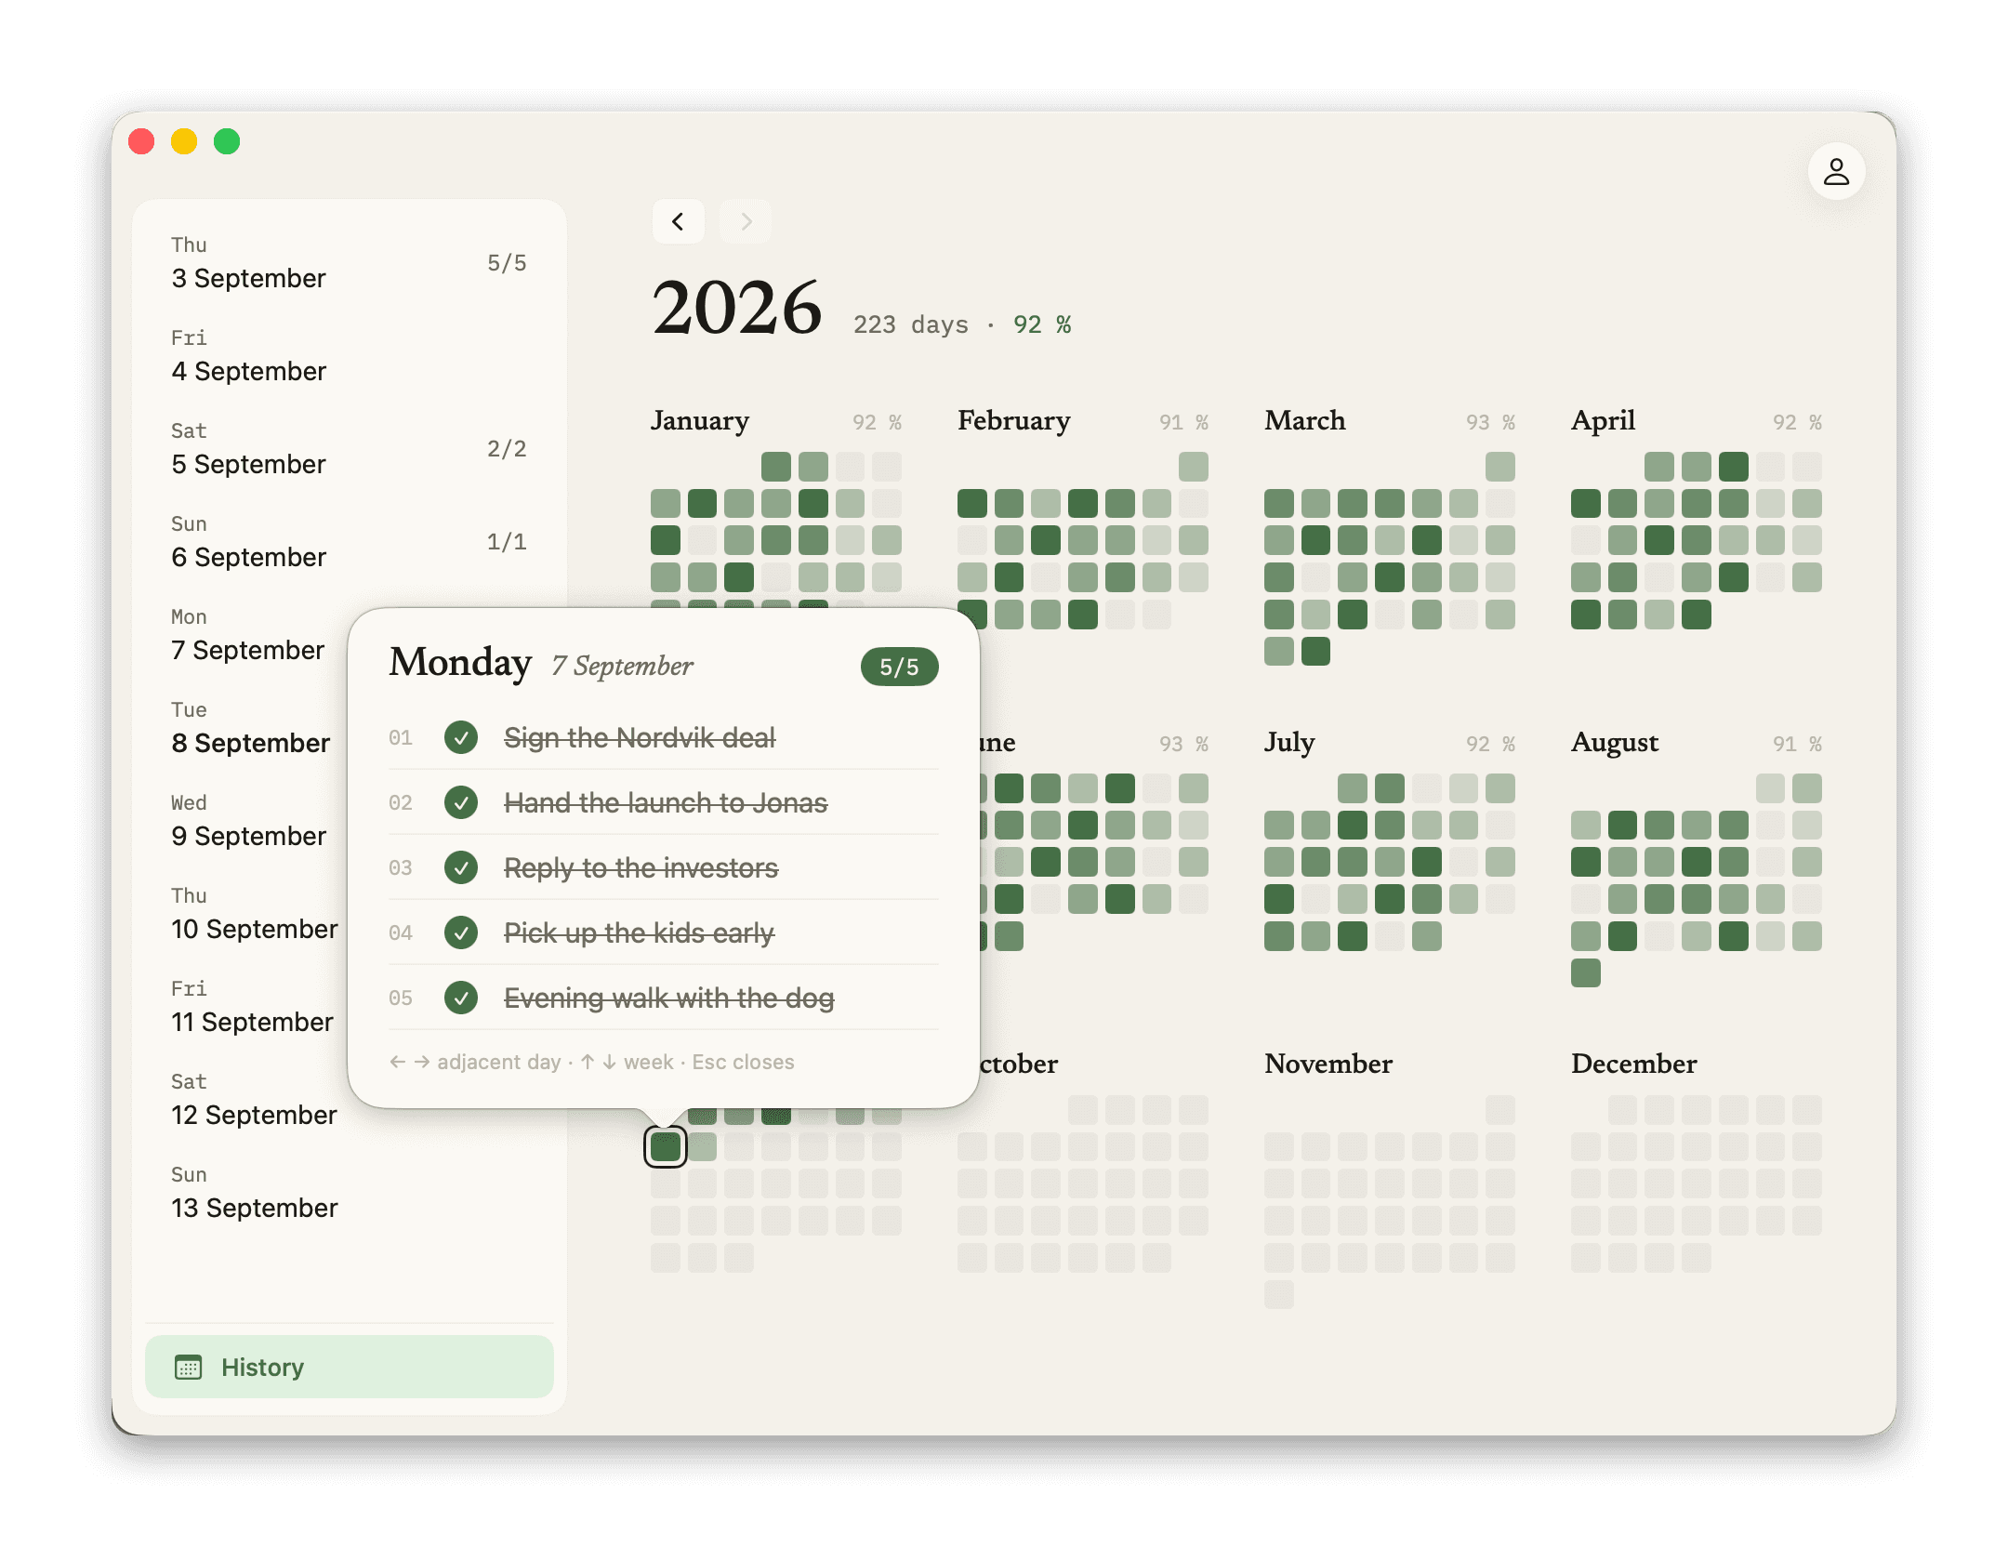Open the History view

(x=350, y=1367)
